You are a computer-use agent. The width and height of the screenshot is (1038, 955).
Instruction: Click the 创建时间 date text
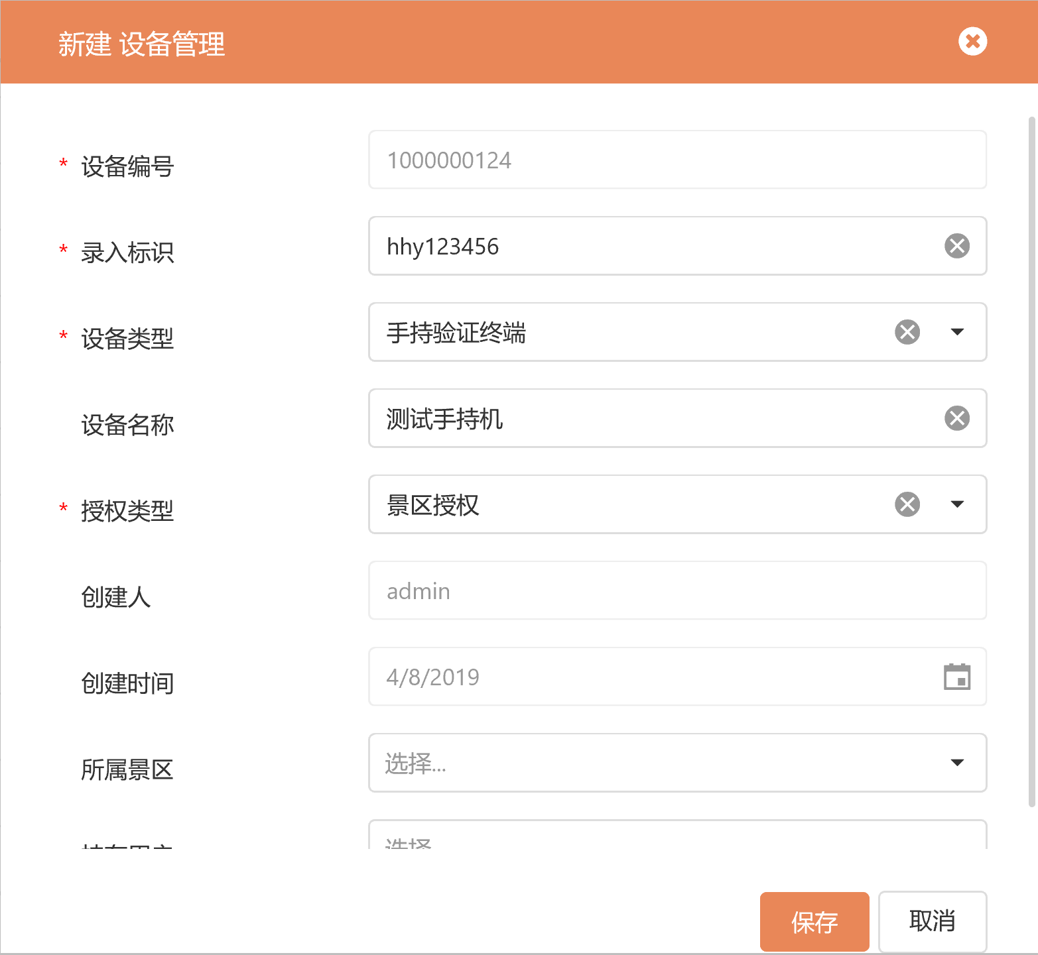(x=433, y=677)
